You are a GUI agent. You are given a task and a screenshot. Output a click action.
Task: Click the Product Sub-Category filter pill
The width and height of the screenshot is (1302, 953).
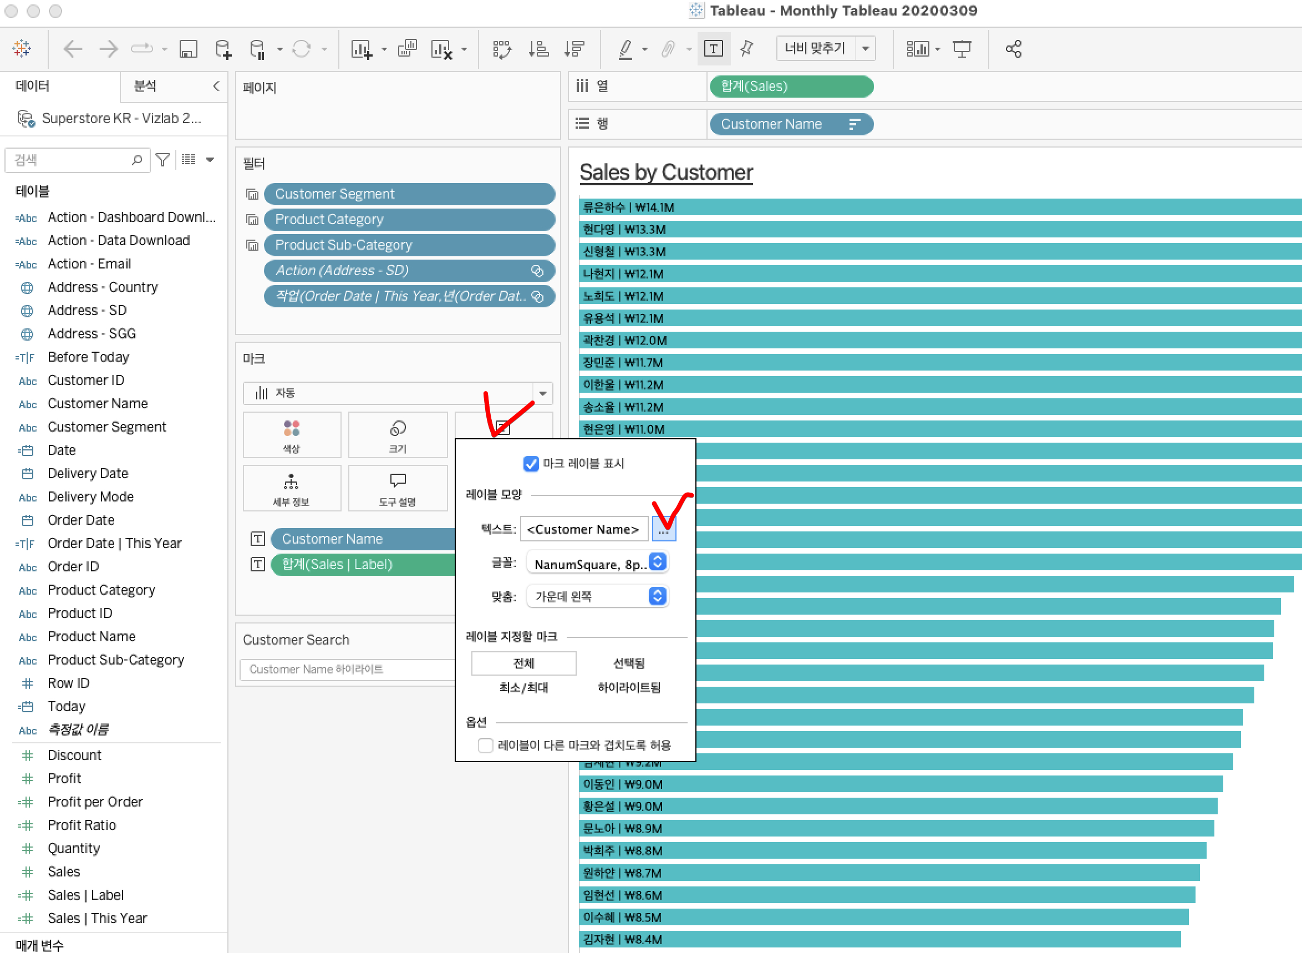click(x=409, y=245)
